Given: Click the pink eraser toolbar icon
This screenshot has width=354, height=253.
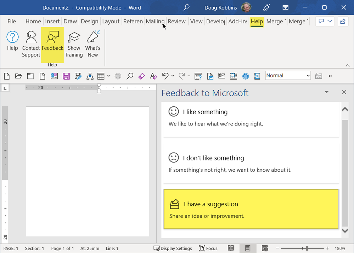Looking at the screenshot, I should (141, 76).
